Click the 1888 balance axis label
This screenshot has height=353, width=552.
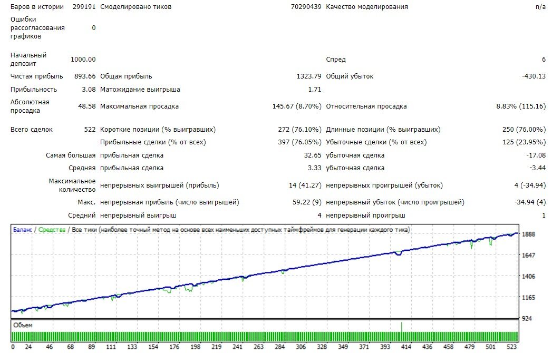[528, 234]
